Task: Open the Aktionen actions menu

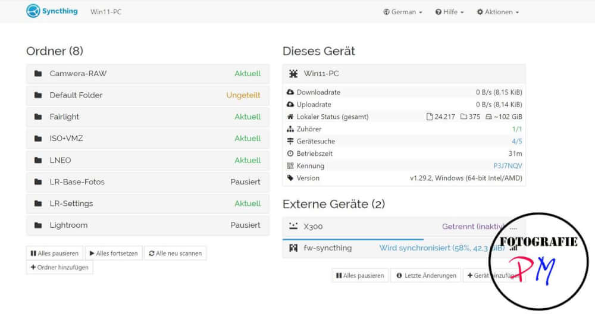Action: (498, 12)
